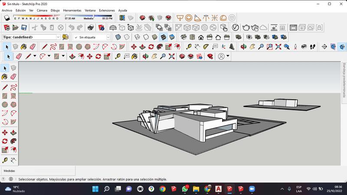Choose the Iso house view icon
Screen dimensions: 347x195
183,37
